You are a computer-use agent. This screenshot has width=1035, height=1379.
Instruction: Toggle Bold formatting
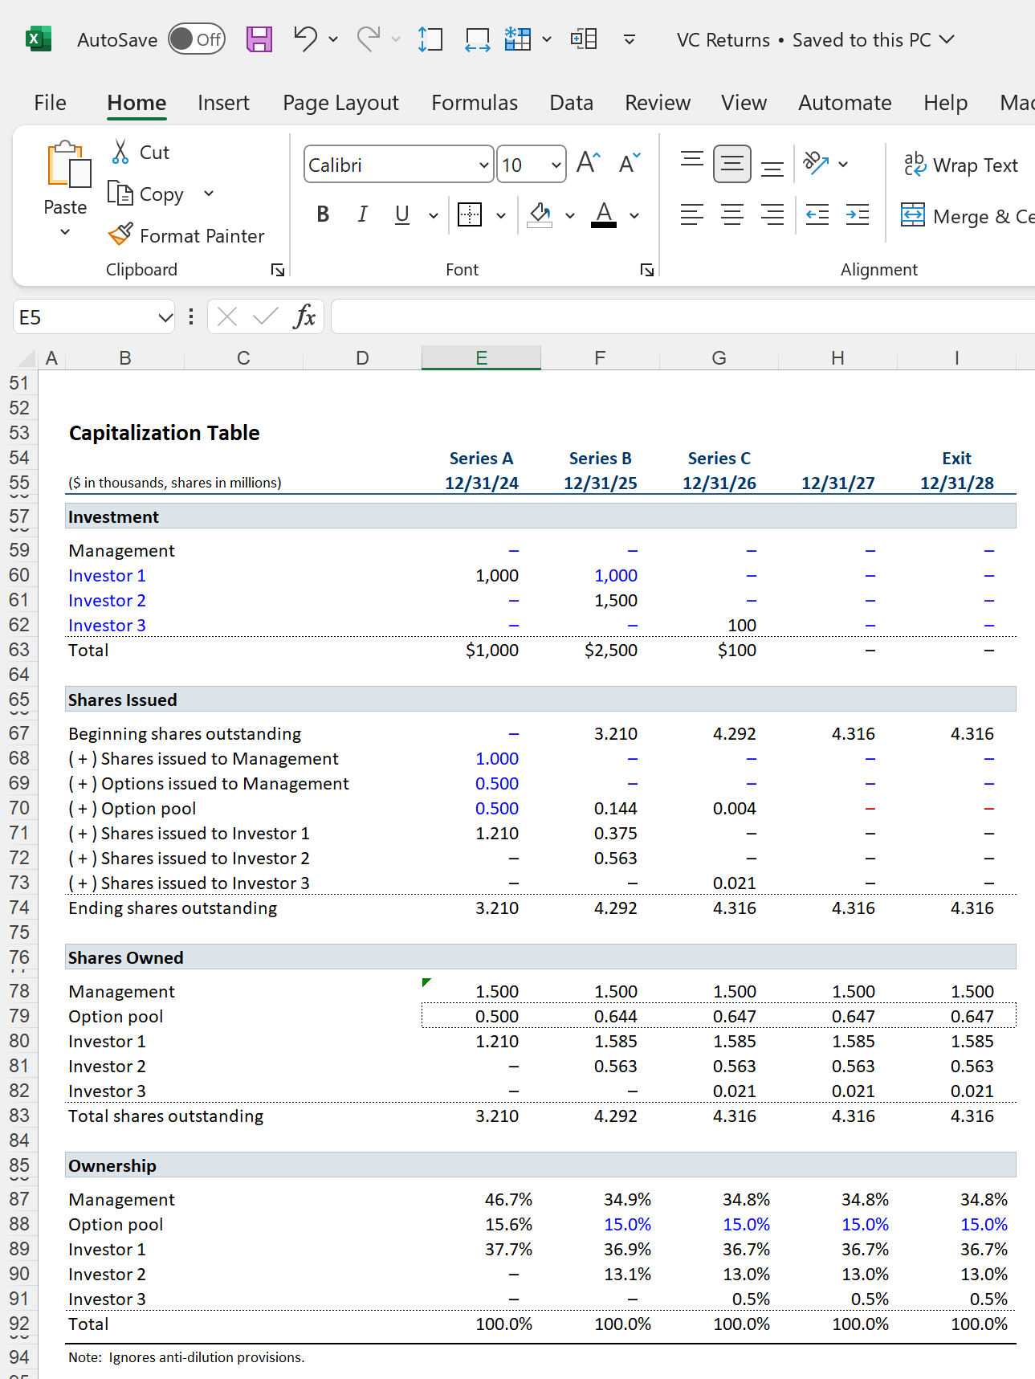tap(323, 214)
